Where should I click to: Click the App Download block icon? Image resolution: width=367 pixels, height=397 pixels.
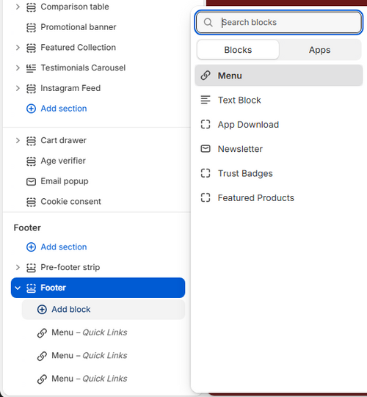206,124
